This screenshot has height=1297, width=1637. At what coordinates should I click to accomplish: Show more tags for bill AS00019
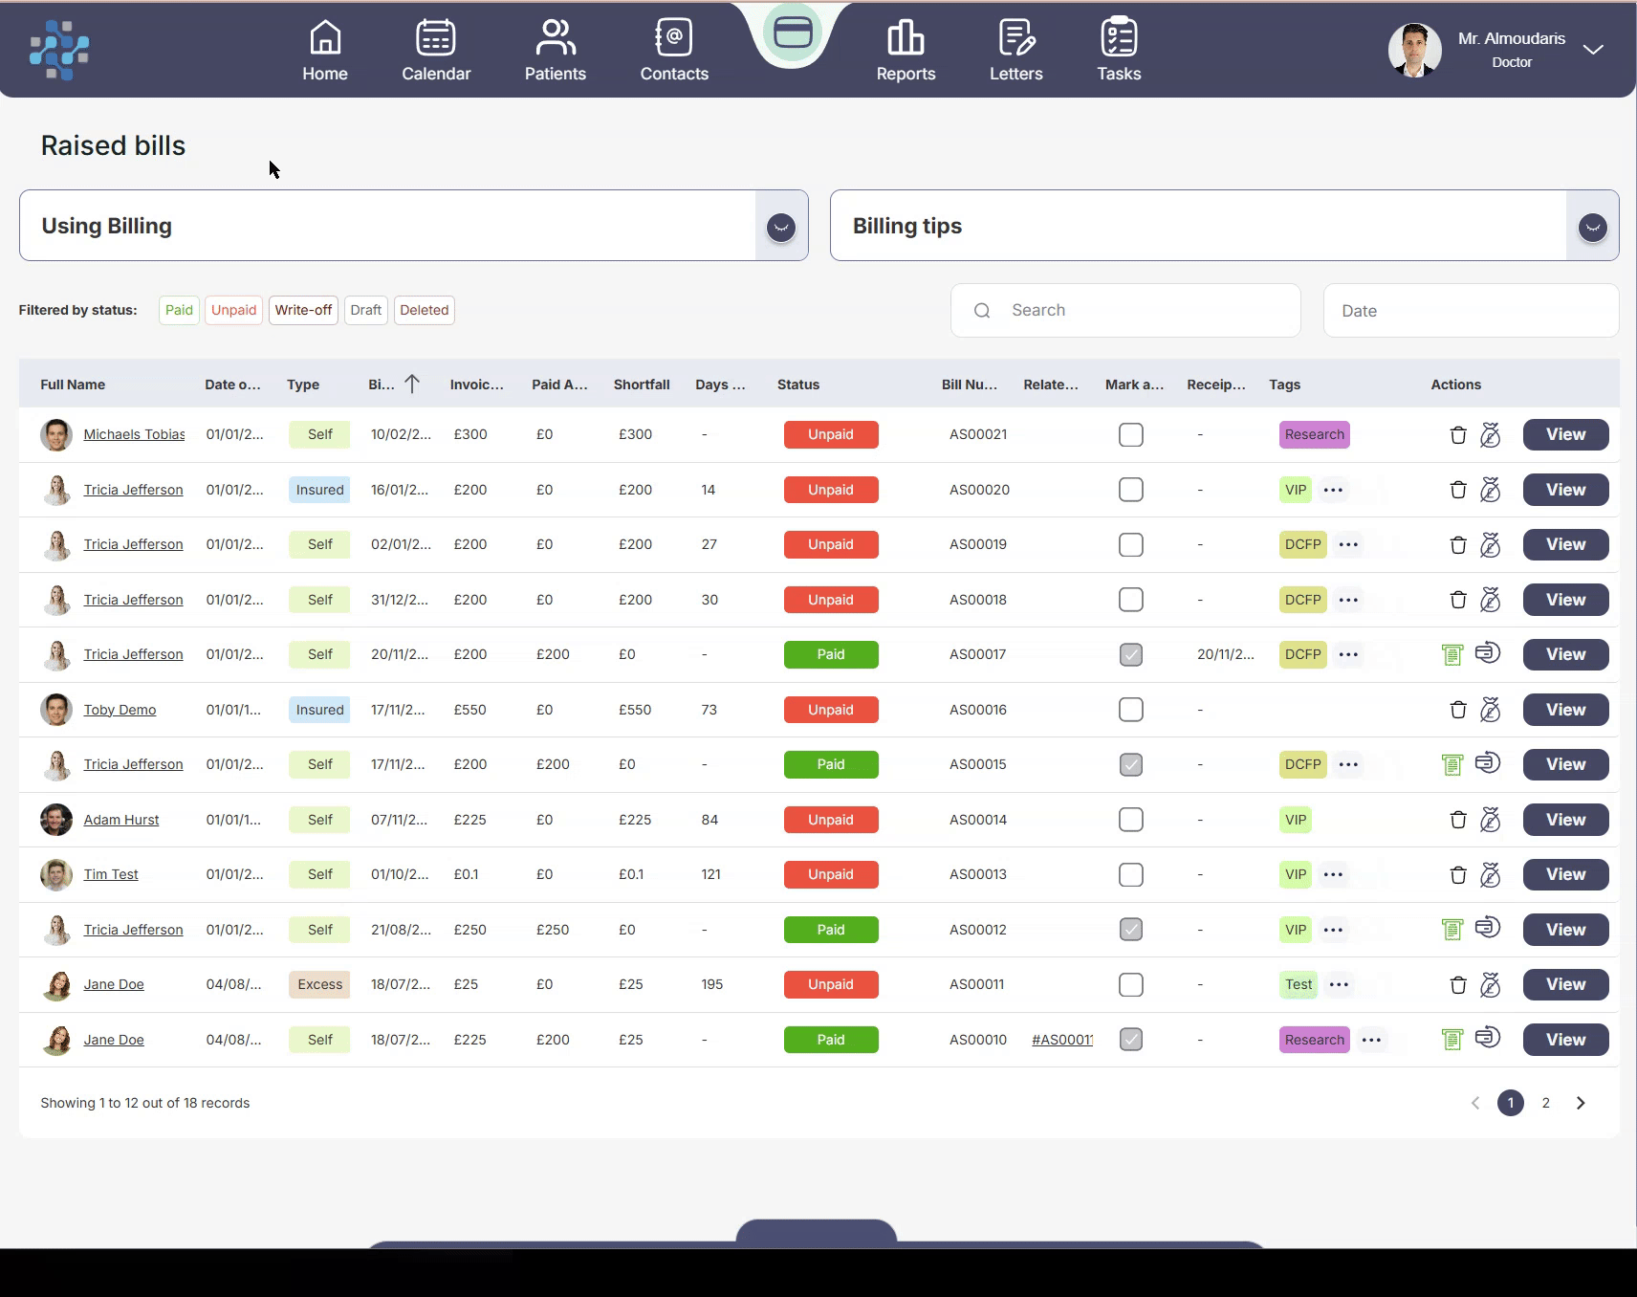(x=1348, y=544)
